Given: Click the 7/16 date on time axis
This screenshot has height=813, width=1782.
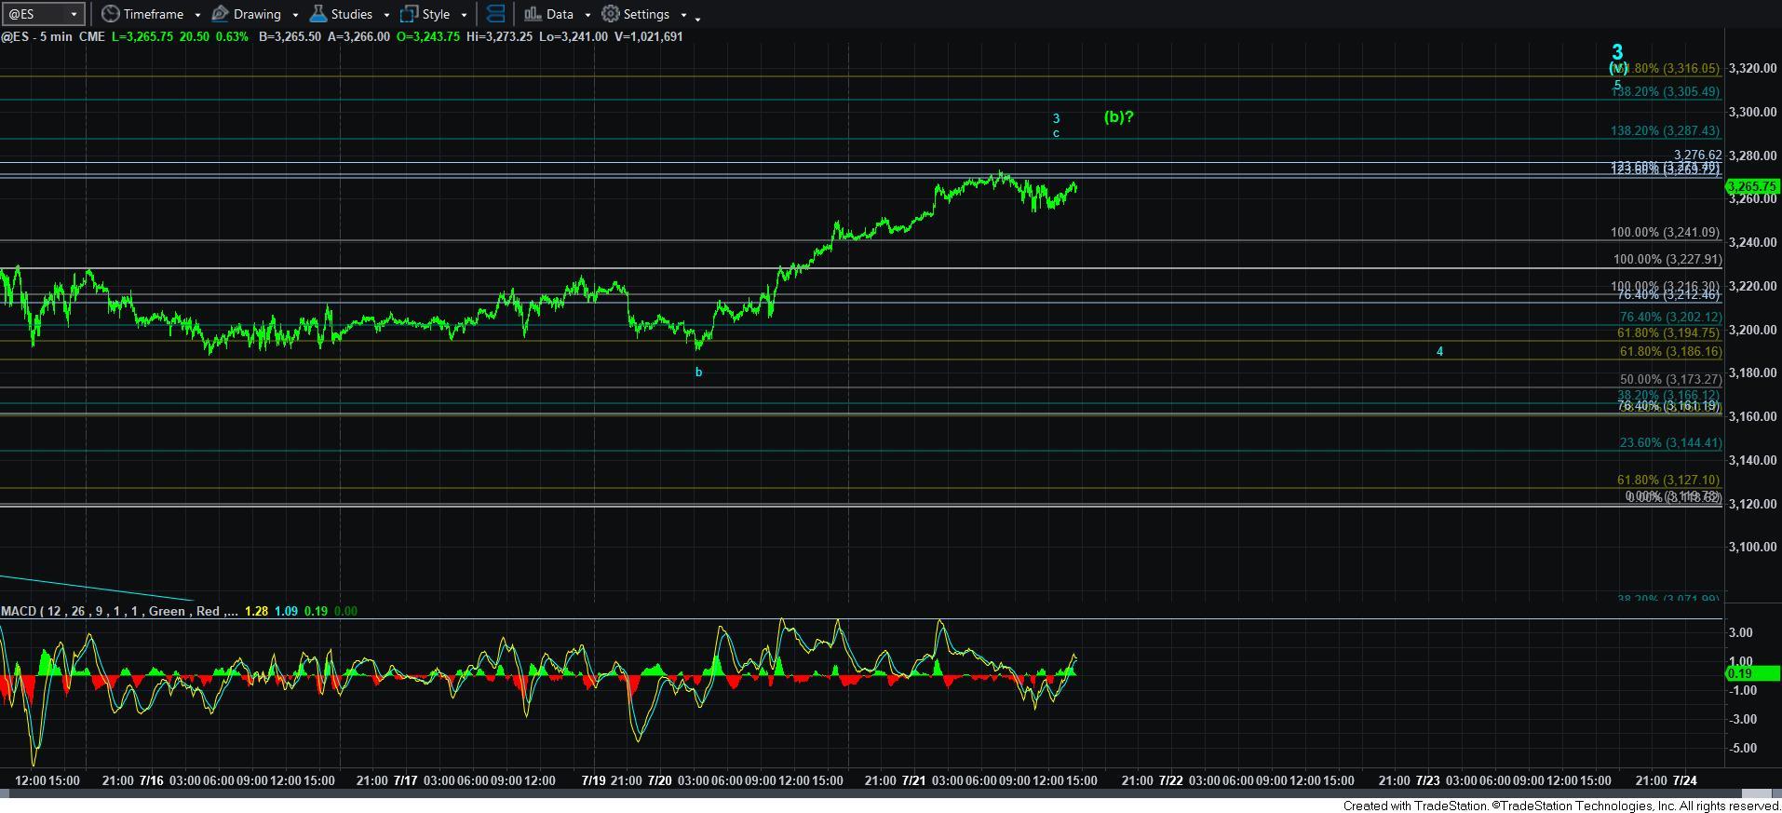Looking at the screenshot, I should coord(151,780).
